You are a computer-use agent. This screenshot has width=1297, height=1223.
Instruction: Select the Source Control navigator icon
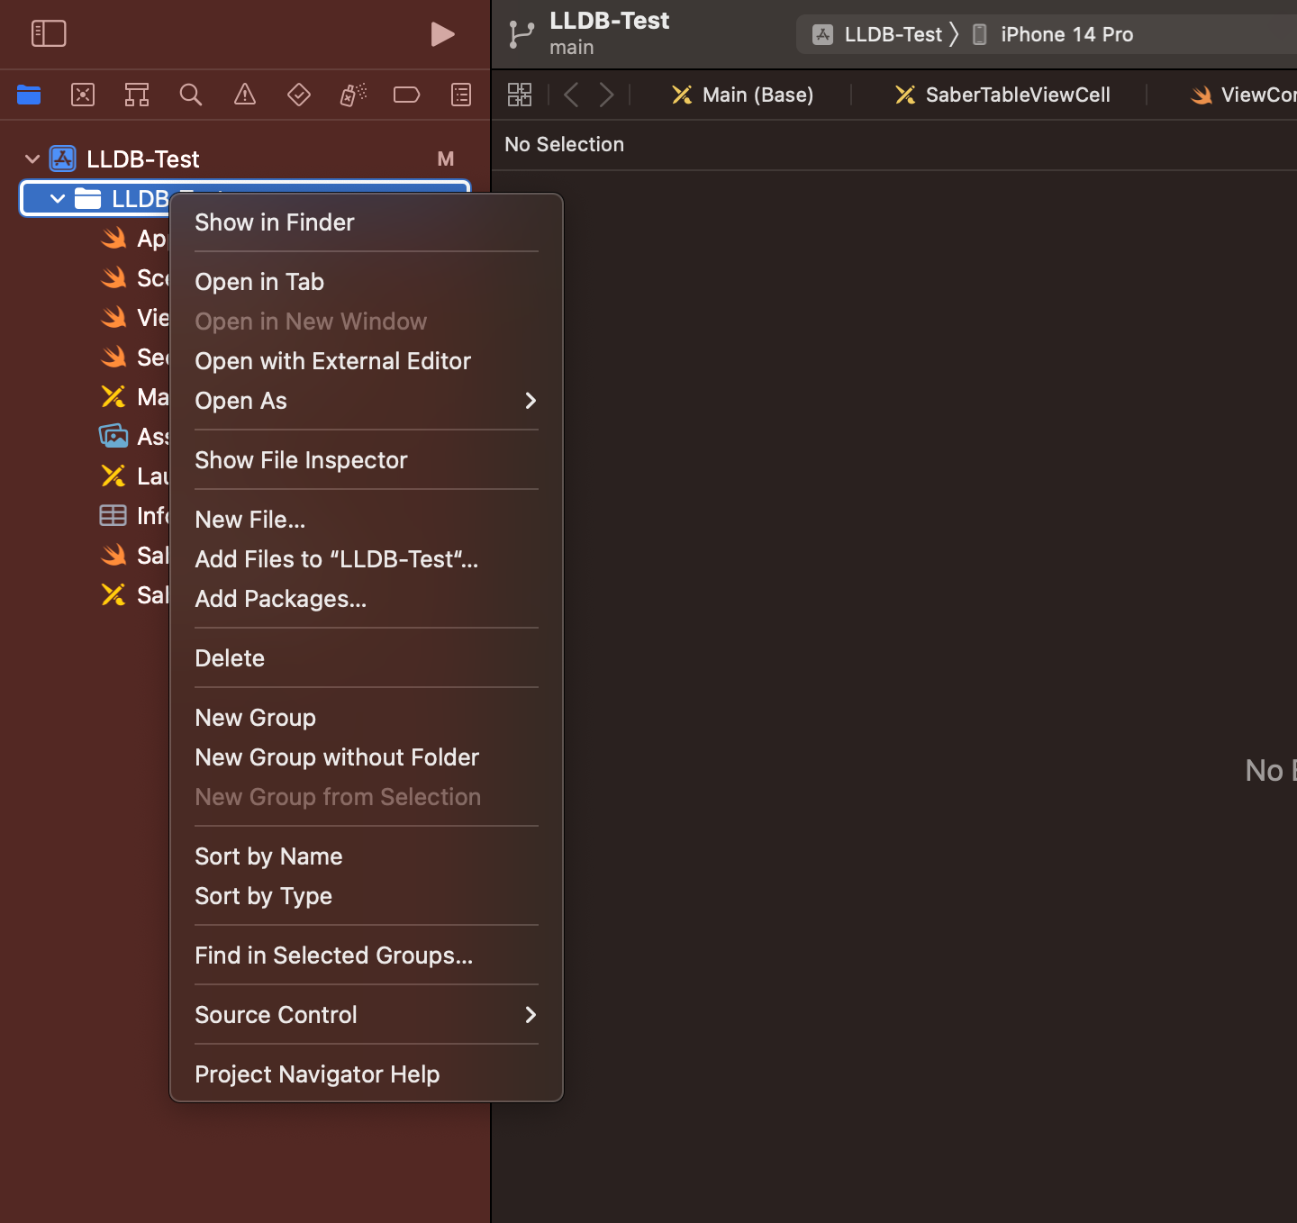83,95
